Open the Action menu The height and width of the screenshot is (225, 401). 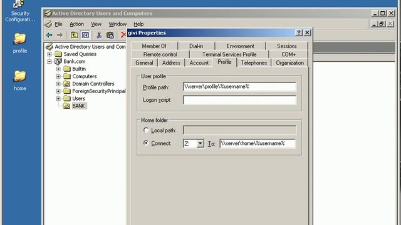pyautogui.click(x=76, y=24)
